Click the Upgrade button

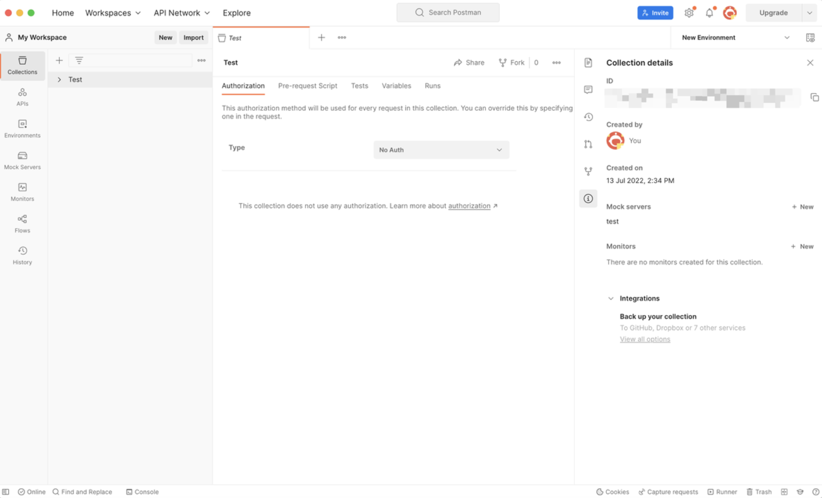(x=774, y=13)
